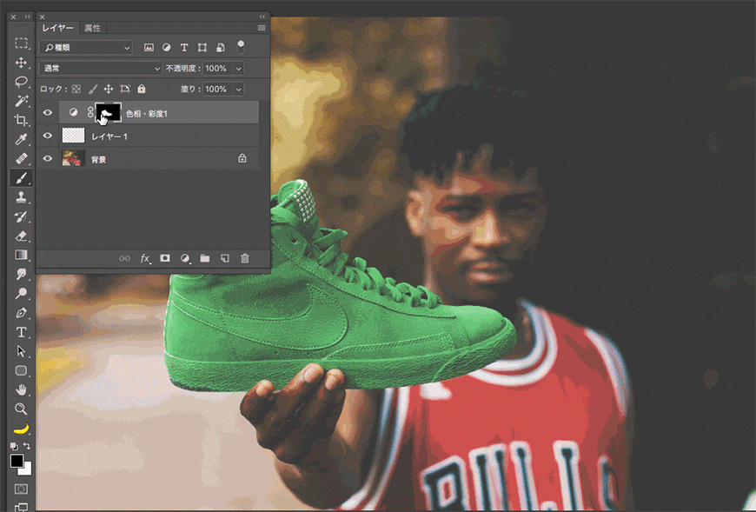Hide the 背景 layer
The image size is (756, 512).
pos(47,158)
